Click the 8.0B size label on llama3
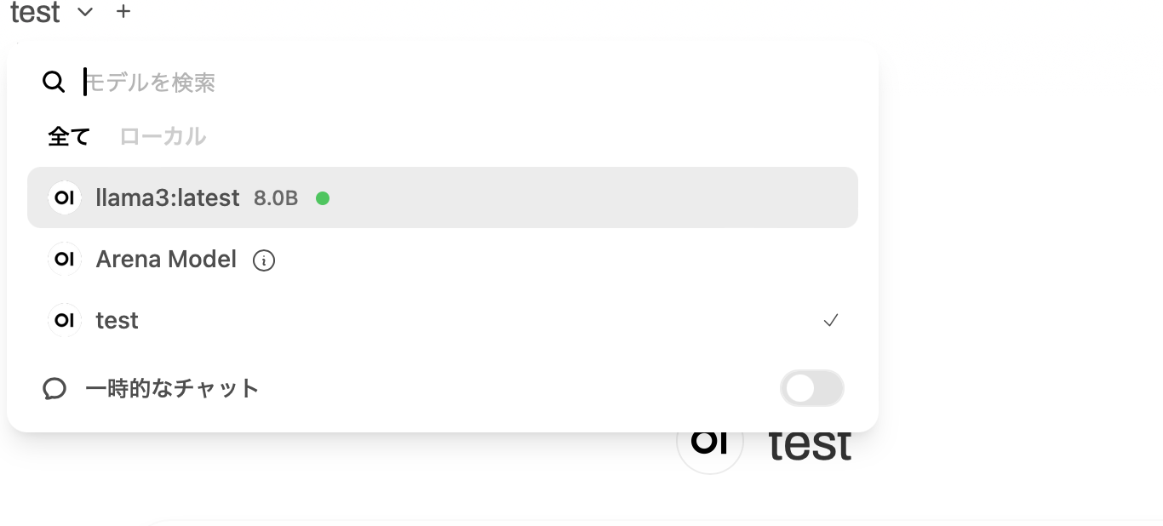This screenshot has height=526, width=1163. click(276, 198)
